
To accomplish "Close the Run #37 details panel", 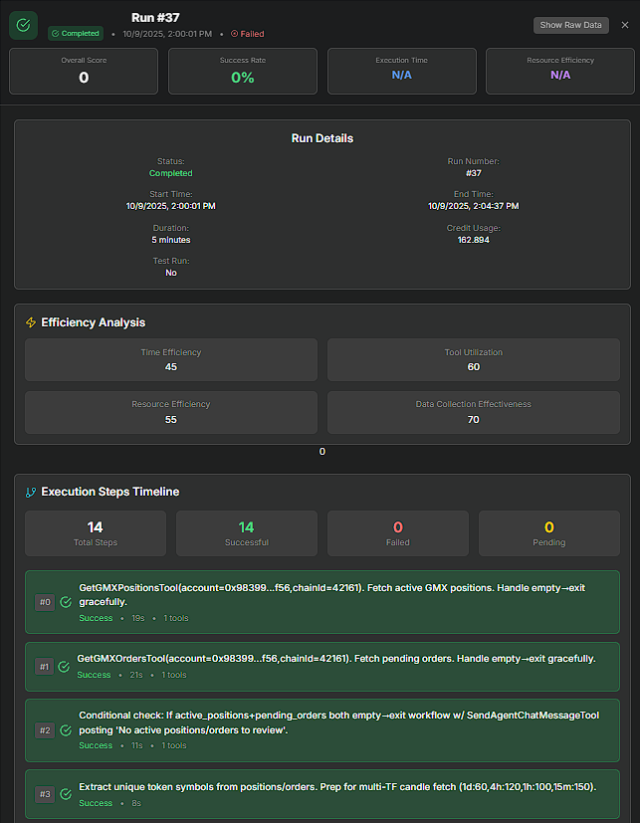I will [x=625, y=25].
